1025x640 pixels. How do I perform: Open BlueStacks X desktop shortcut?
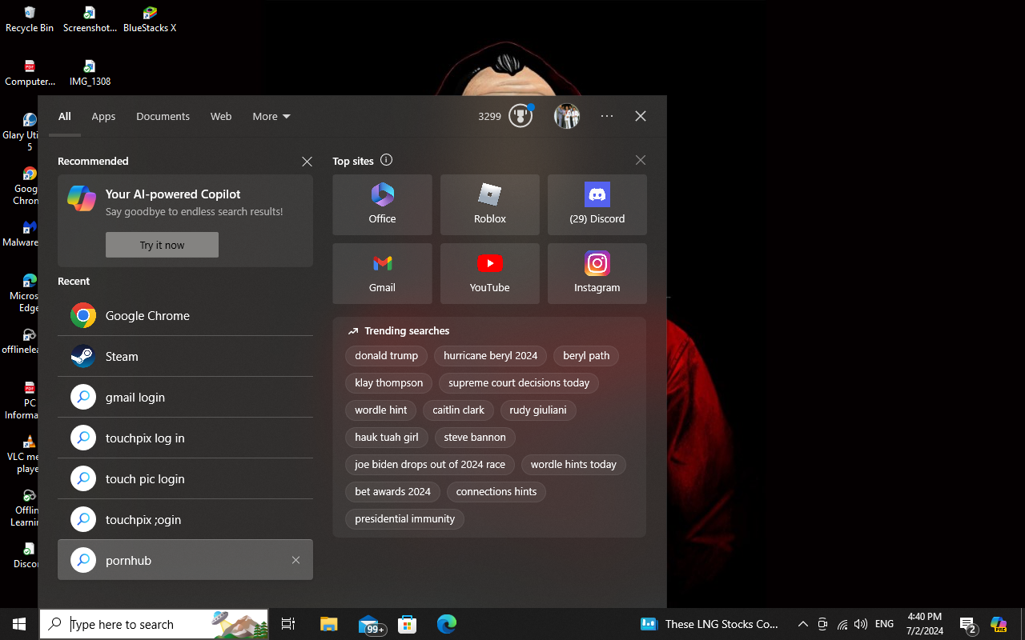(150, 19)
